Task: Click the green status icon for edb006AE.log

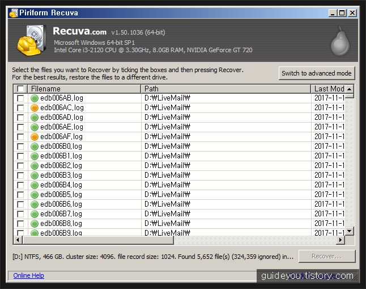Action: [35, 127]
